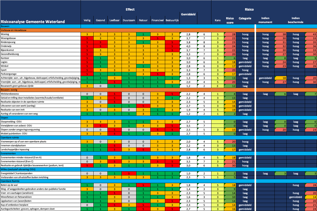Click the Bestuurlijk column header
The image size is (317, 211).
coord(172,20)
